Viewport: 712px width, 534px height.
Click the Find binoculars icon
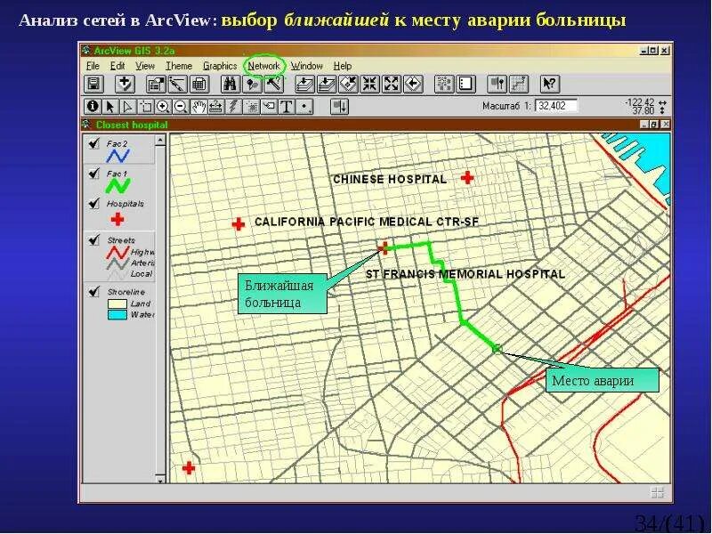231,84
